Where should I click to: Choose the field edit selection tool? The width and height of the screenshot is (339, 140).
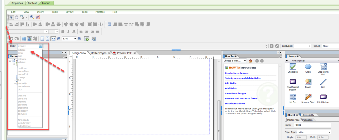point(22,17)
